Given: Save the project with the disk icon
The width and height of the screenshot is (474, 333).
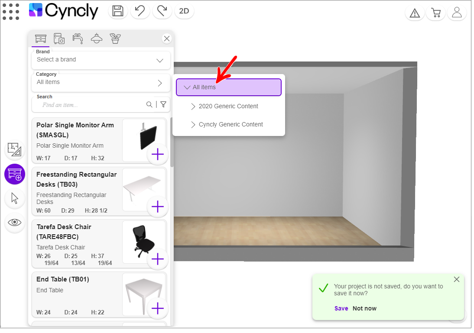Looking at the screenshot, I should (118, 11).
